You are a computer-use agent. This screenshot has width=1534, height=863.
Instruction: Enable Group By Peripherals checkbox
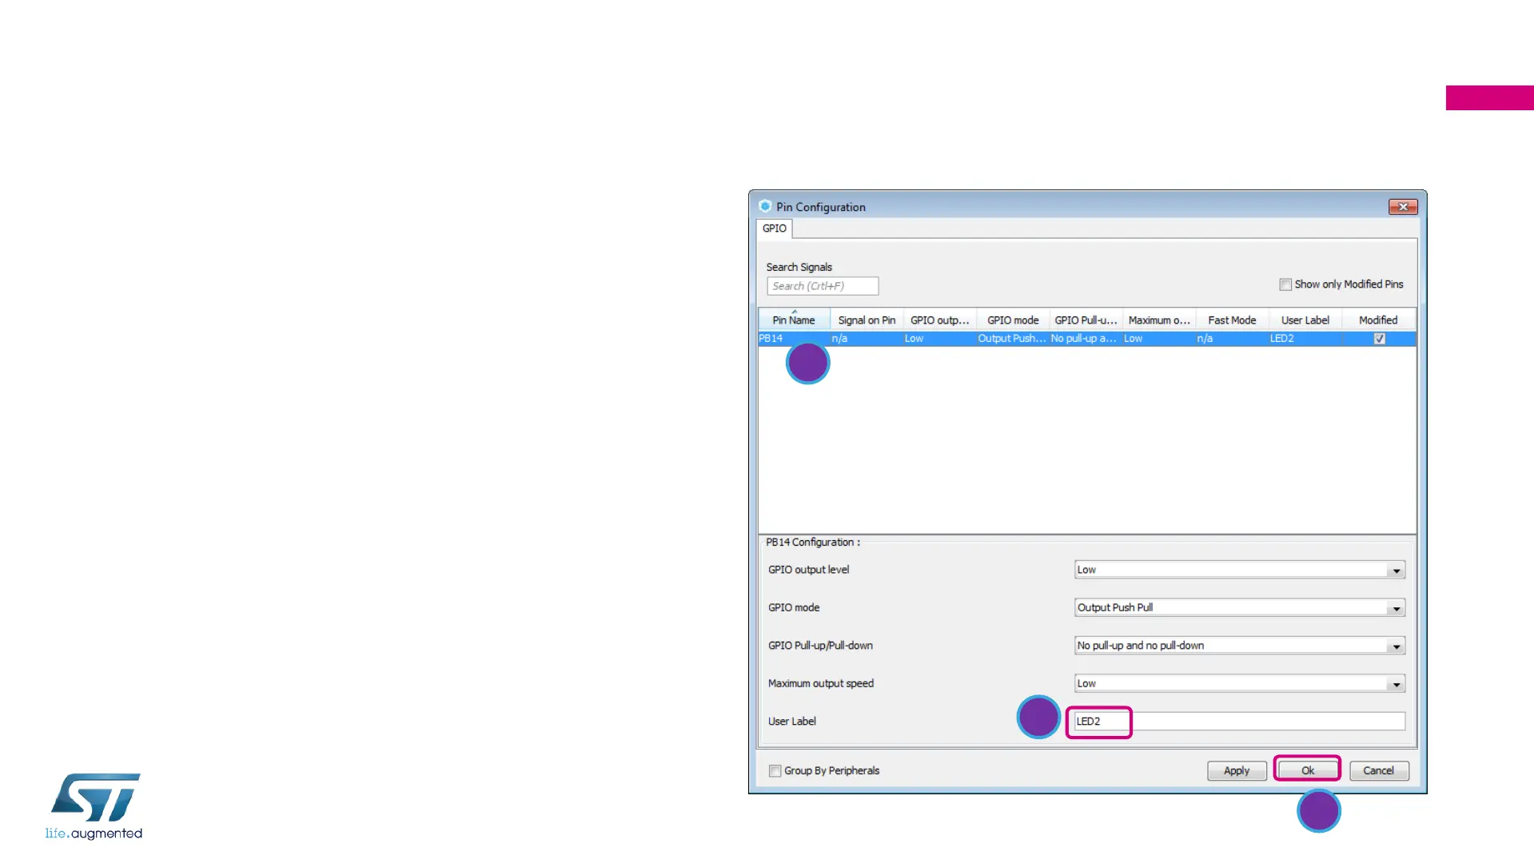[x=775, y=771]
